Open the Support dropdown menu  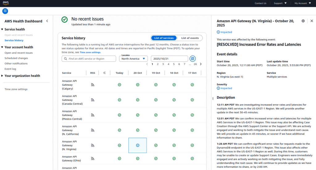pyautogui.click(x=280, y=3)
